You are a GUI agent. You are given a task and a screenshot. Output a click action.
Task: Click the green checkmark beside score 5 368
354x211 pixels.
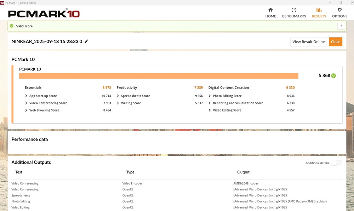[333, 76]
